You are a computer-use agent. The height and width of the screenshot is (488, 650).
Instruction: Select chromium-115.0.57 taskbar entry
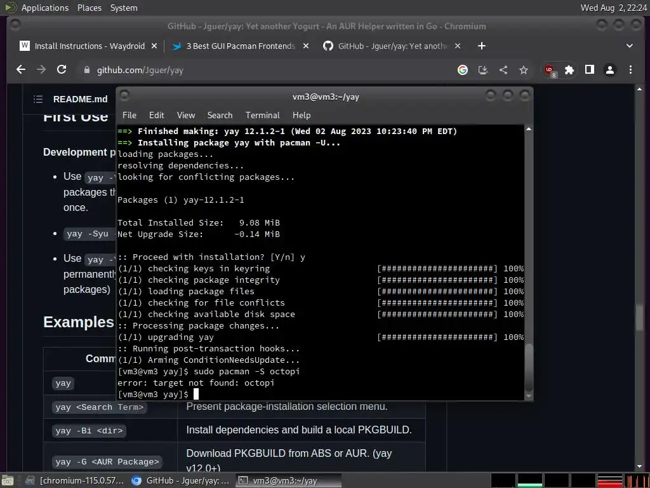click(75, 480)
